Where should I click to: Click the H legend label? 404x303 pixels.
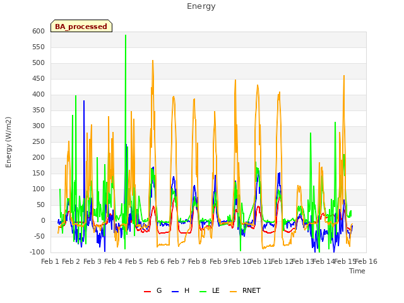187,290
